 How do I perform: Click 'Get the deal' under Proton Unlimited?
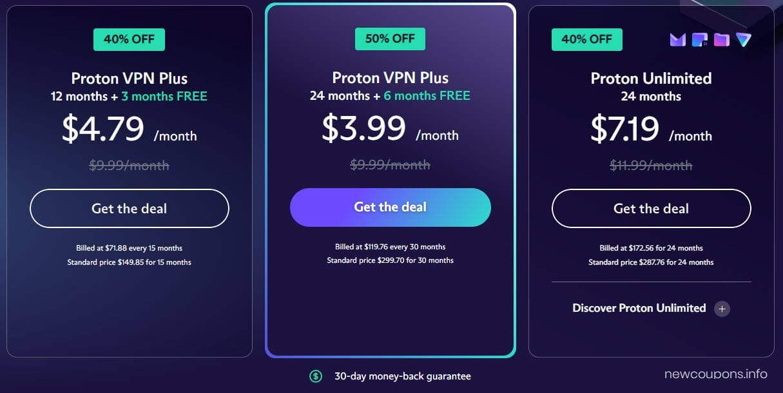coord(651,208)
